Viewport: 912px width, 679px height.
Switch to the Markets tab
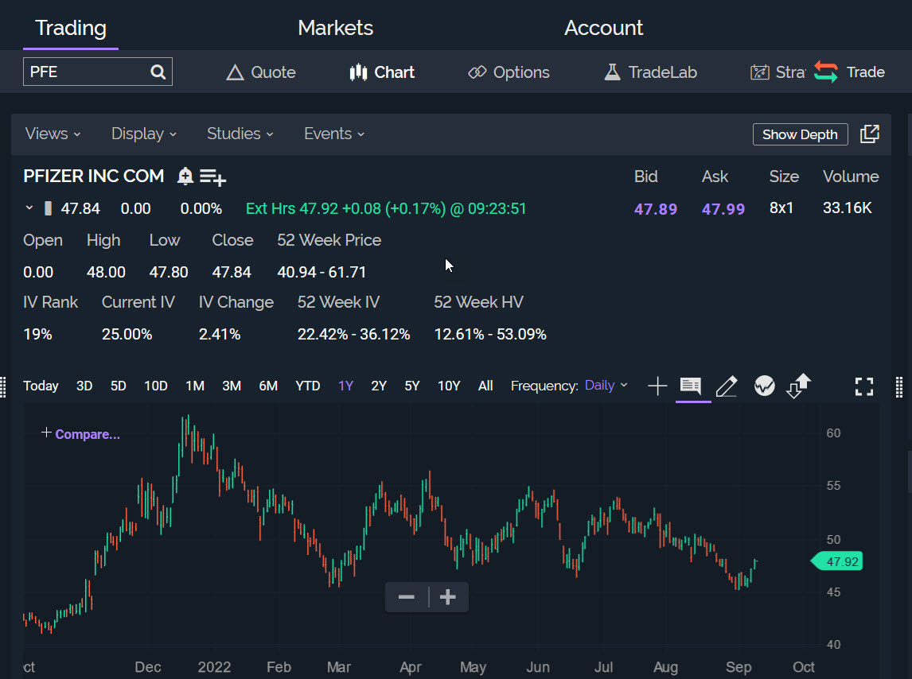tap(336, 28)
